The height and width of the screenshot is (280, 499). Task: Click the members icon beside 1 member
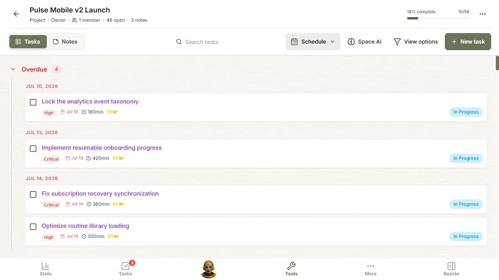coord(74,20)
